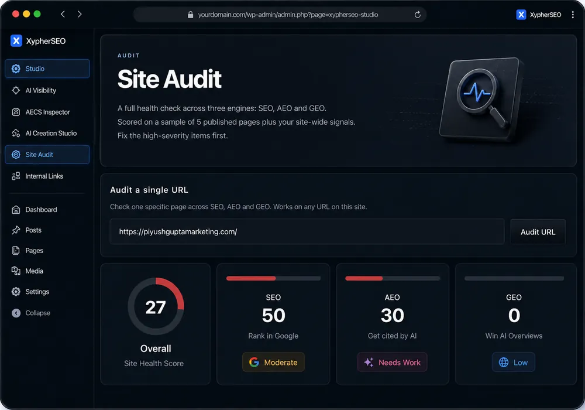Click the 'Site Health Score' label
The width and height of the screenshot is (585, 410).
(154, 363)
